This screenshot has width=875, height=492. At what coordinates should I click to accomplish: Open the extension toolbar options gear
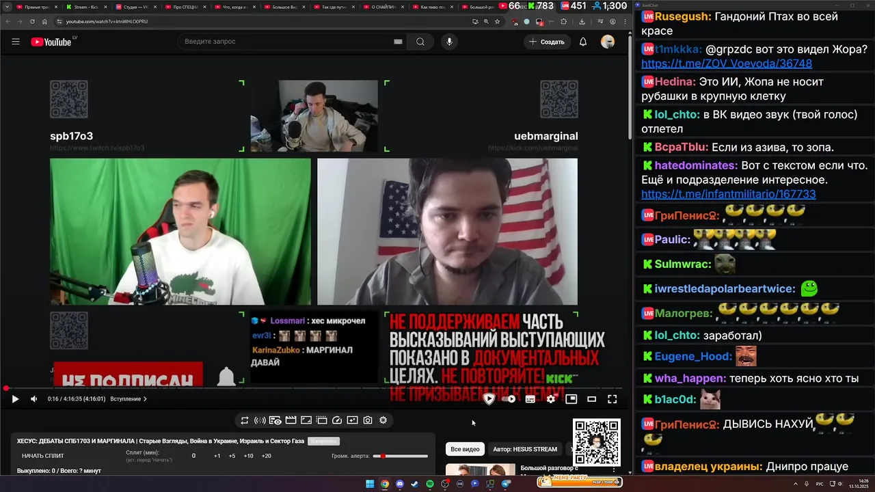click(x=383, y=420)
